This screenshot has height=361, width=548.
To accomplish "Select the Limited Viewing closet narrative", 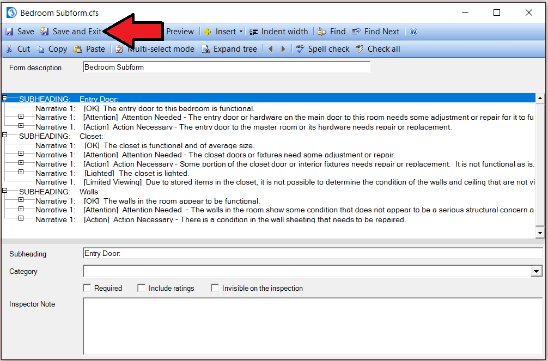I will [285, 182].
